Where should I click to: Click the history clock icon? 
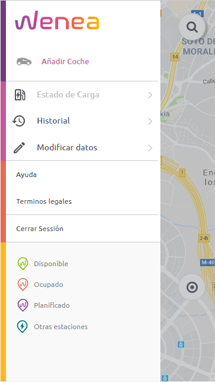pyautogui.click(x=19, y=121)
